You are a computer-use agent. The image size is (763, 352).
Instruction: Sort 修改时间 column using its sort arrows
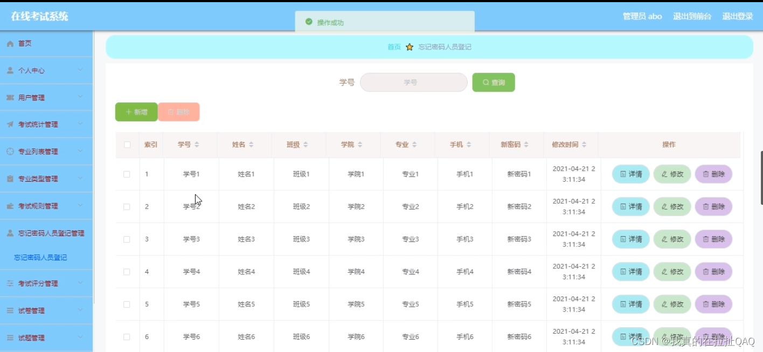point(584,145)
